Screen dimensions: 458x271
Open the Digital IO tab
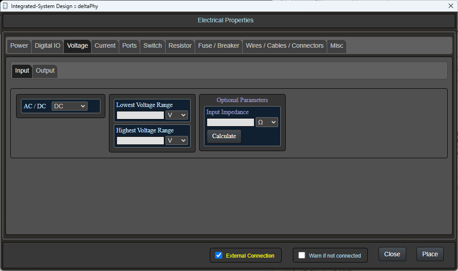click(47, 46)
